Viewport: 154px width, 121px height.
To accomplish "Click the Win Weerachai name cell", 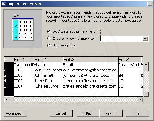I will pyautogui.click(x=49, y=70).
